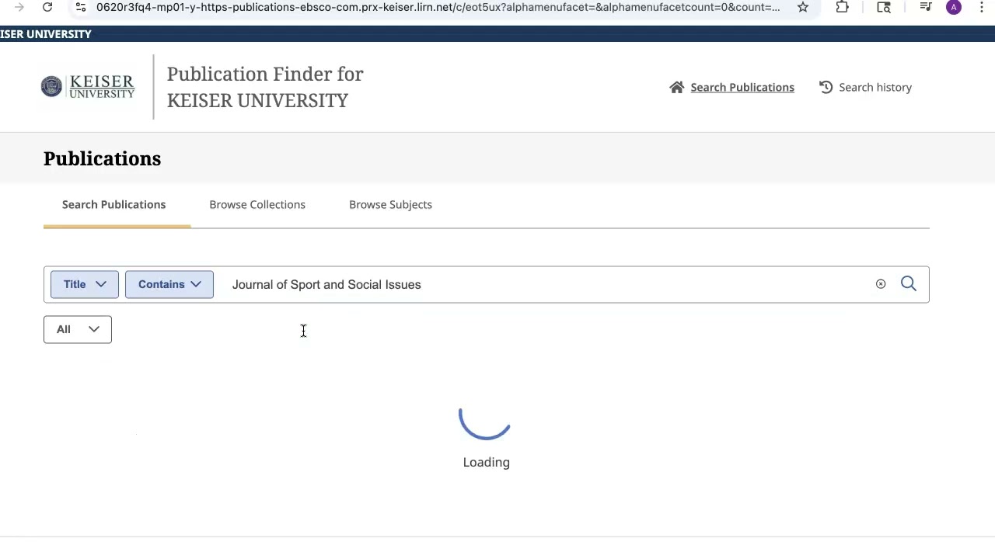Image resolution: width=995 pixels, height=559 pixels.
Task: Open the browser three-dot menu
Action: coord(982,7)
